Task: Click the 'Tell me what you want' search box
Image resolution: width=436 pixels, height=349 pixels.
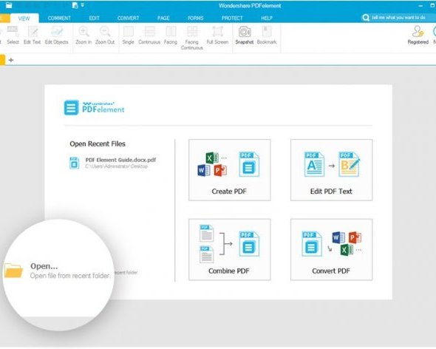Action: point(398,18)
